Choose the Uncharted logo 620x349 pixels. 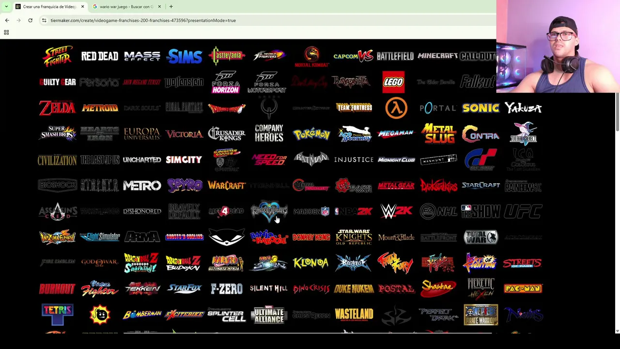(x=142, y=159)
